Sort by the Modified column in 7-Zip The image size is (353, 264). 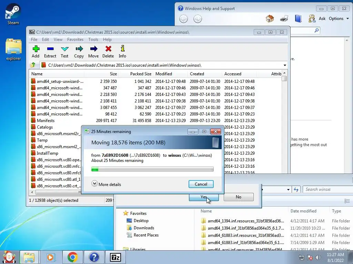click(170, 74)
